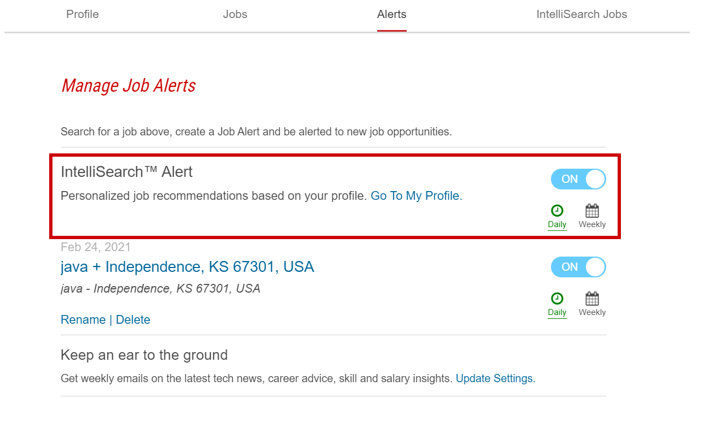The image size is (710, 422).
Task: Rename the java Independence alert
Action: point(83,320)
